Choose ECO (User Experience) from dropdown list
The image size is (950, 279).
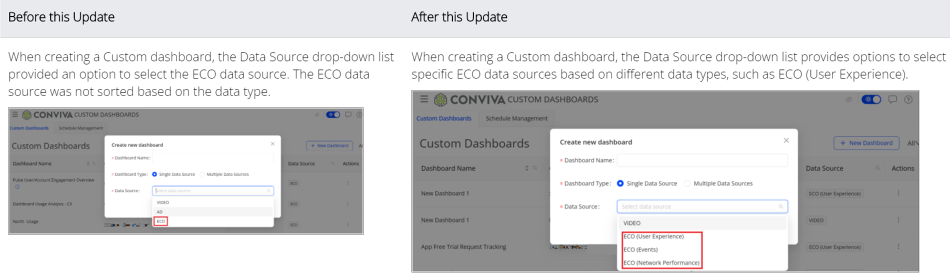pyautogui.click(x=653, y=236)
